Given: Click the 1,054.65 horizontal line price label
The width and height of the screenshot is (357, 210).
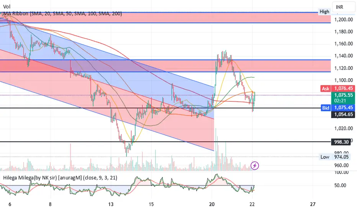Looking at the screenshot, I should (x=343, y=115).
